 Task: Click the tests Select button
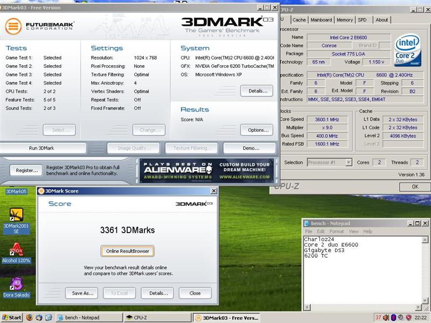coord(59,130)
